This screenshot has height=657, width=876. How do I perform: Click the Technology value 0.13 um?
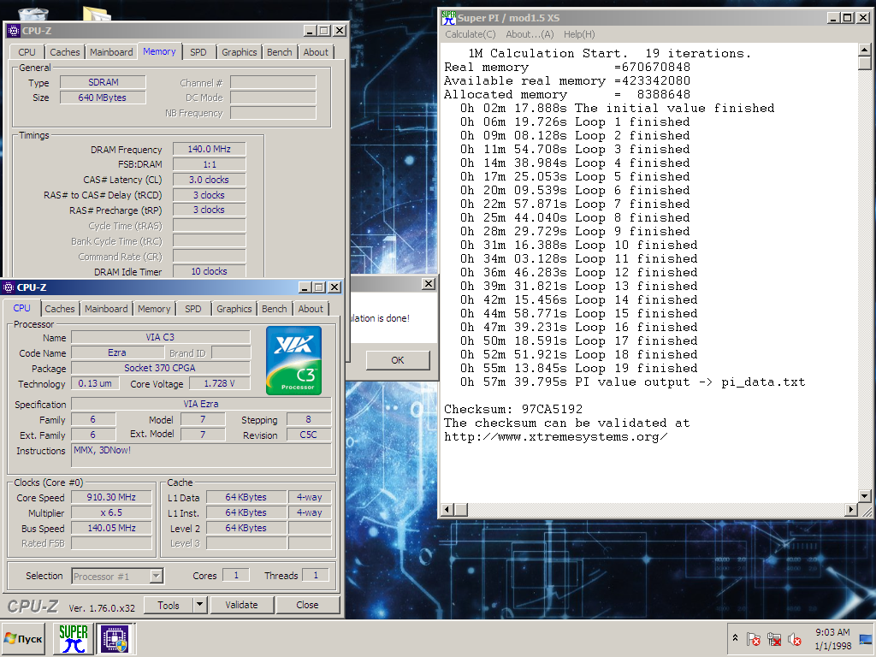95,384
